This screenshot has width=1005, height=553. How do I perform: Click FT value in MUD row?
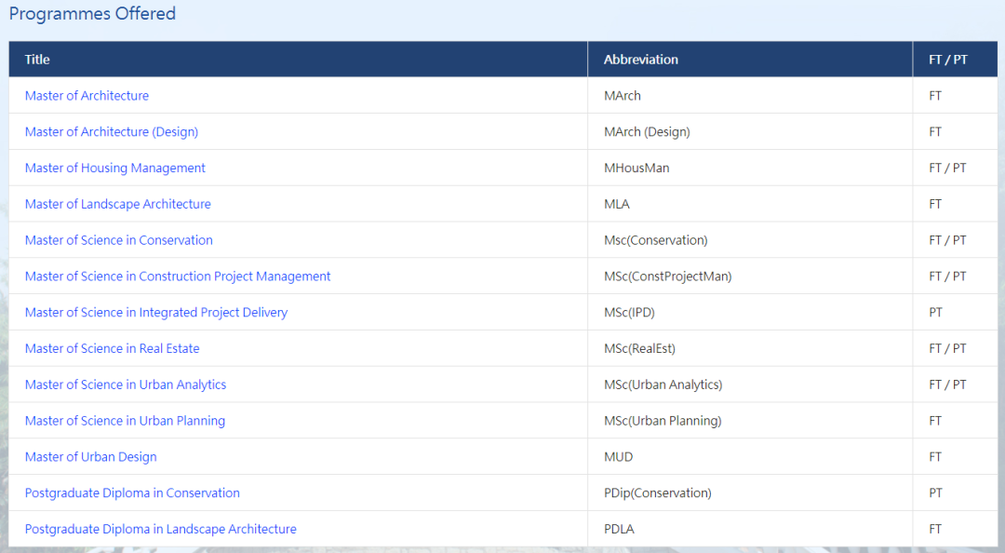935,457
